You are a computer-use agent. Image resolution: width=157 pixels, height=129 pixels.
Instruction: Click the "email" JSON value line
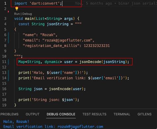click(59, 40)
